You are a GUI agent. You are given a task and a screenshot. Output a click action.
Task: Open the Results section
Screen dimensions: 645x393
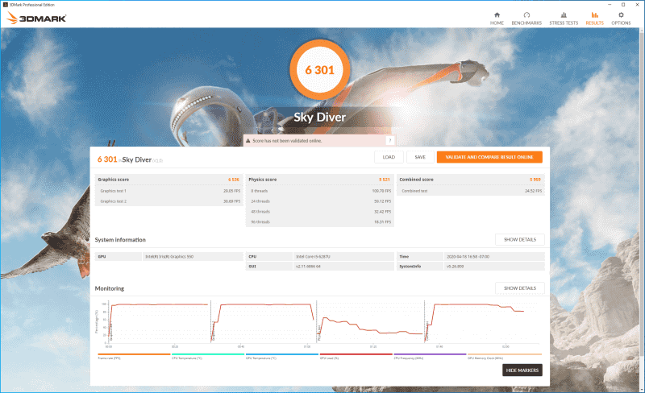coord(594,19)
